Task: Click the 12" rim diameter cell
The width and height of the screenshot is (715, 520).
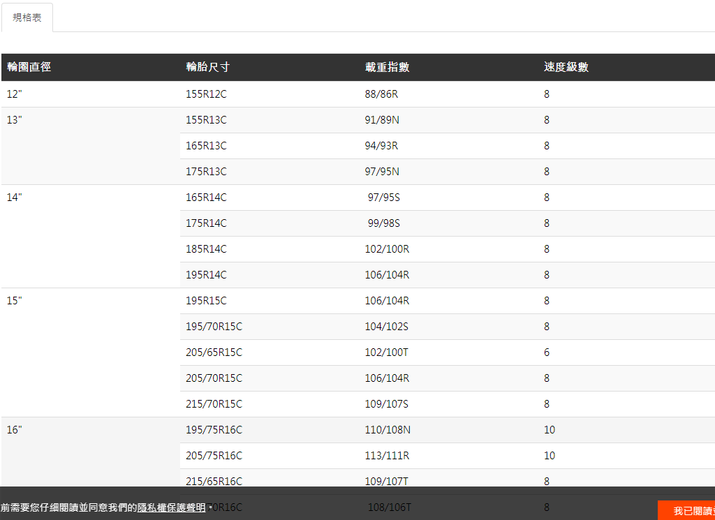Action: coord(15,94)
